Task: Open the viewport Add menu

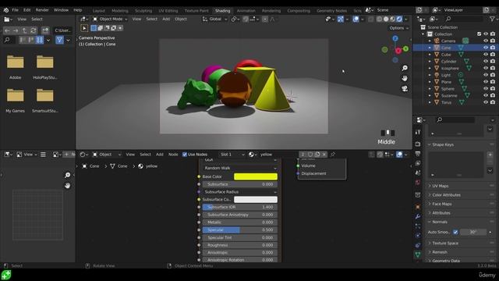Action: point(166,19)
